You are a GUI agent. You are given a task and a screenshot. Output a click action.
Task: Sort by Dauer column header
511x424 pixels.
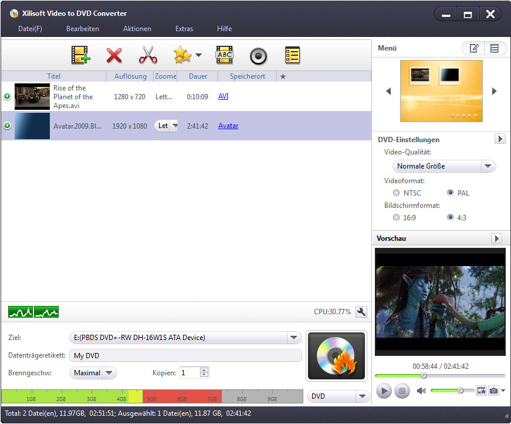[x=198, y=76]
